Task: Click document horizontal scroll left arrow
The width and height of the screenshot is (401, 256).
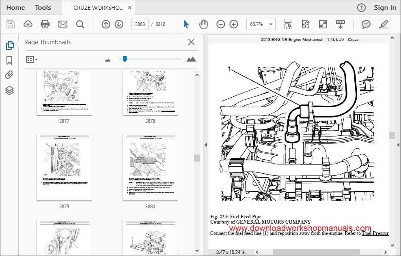Action: (x=257, y=252)
